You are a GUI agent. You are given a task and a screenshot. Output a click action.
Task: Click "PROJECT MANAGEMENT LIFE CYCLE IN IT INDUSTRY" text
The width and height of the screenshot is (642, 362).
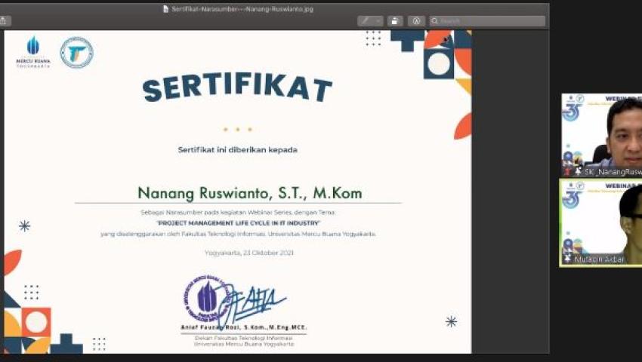(238, 223)
